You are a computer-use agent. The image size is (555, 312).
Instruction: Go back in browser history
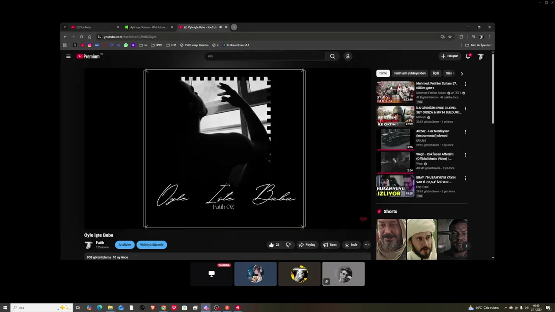[65, 37]
